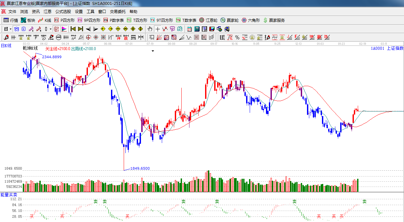Open the 交易委托 menu
This screenshot has width=404, height=222.
pyautogui.click(x=118, y=11)
